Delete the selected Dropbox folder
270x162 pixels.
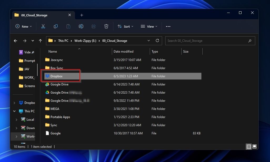(106, 26)
